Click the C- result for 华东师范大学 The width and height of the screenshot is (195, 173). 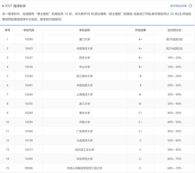pos(140,159)
